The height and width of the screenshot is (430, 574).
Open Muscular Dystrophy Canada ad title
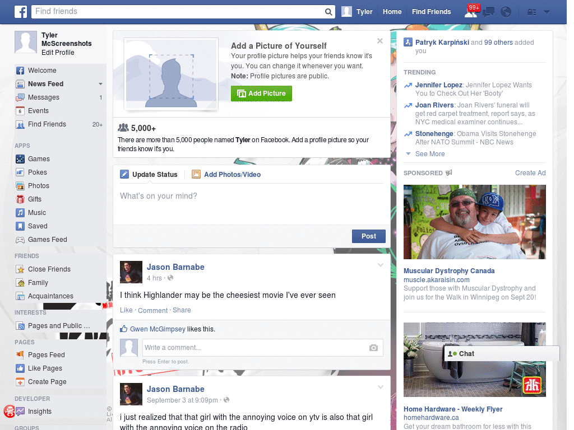click(x=449, y=271)
